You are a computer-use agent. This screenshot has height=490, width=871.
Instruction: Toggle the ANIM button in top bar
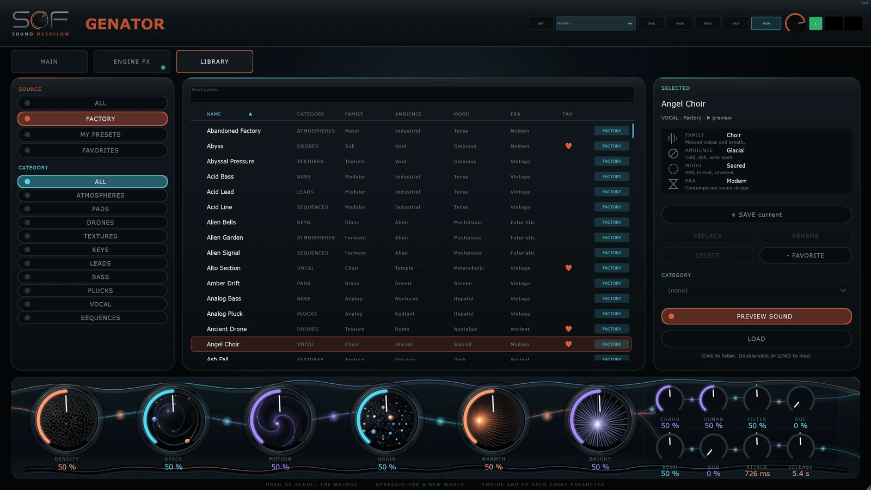[x=766, y=23]
